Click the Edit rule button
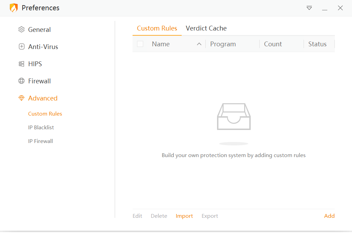The width and height of the screenshot is (352, 238). pos(137,216)
